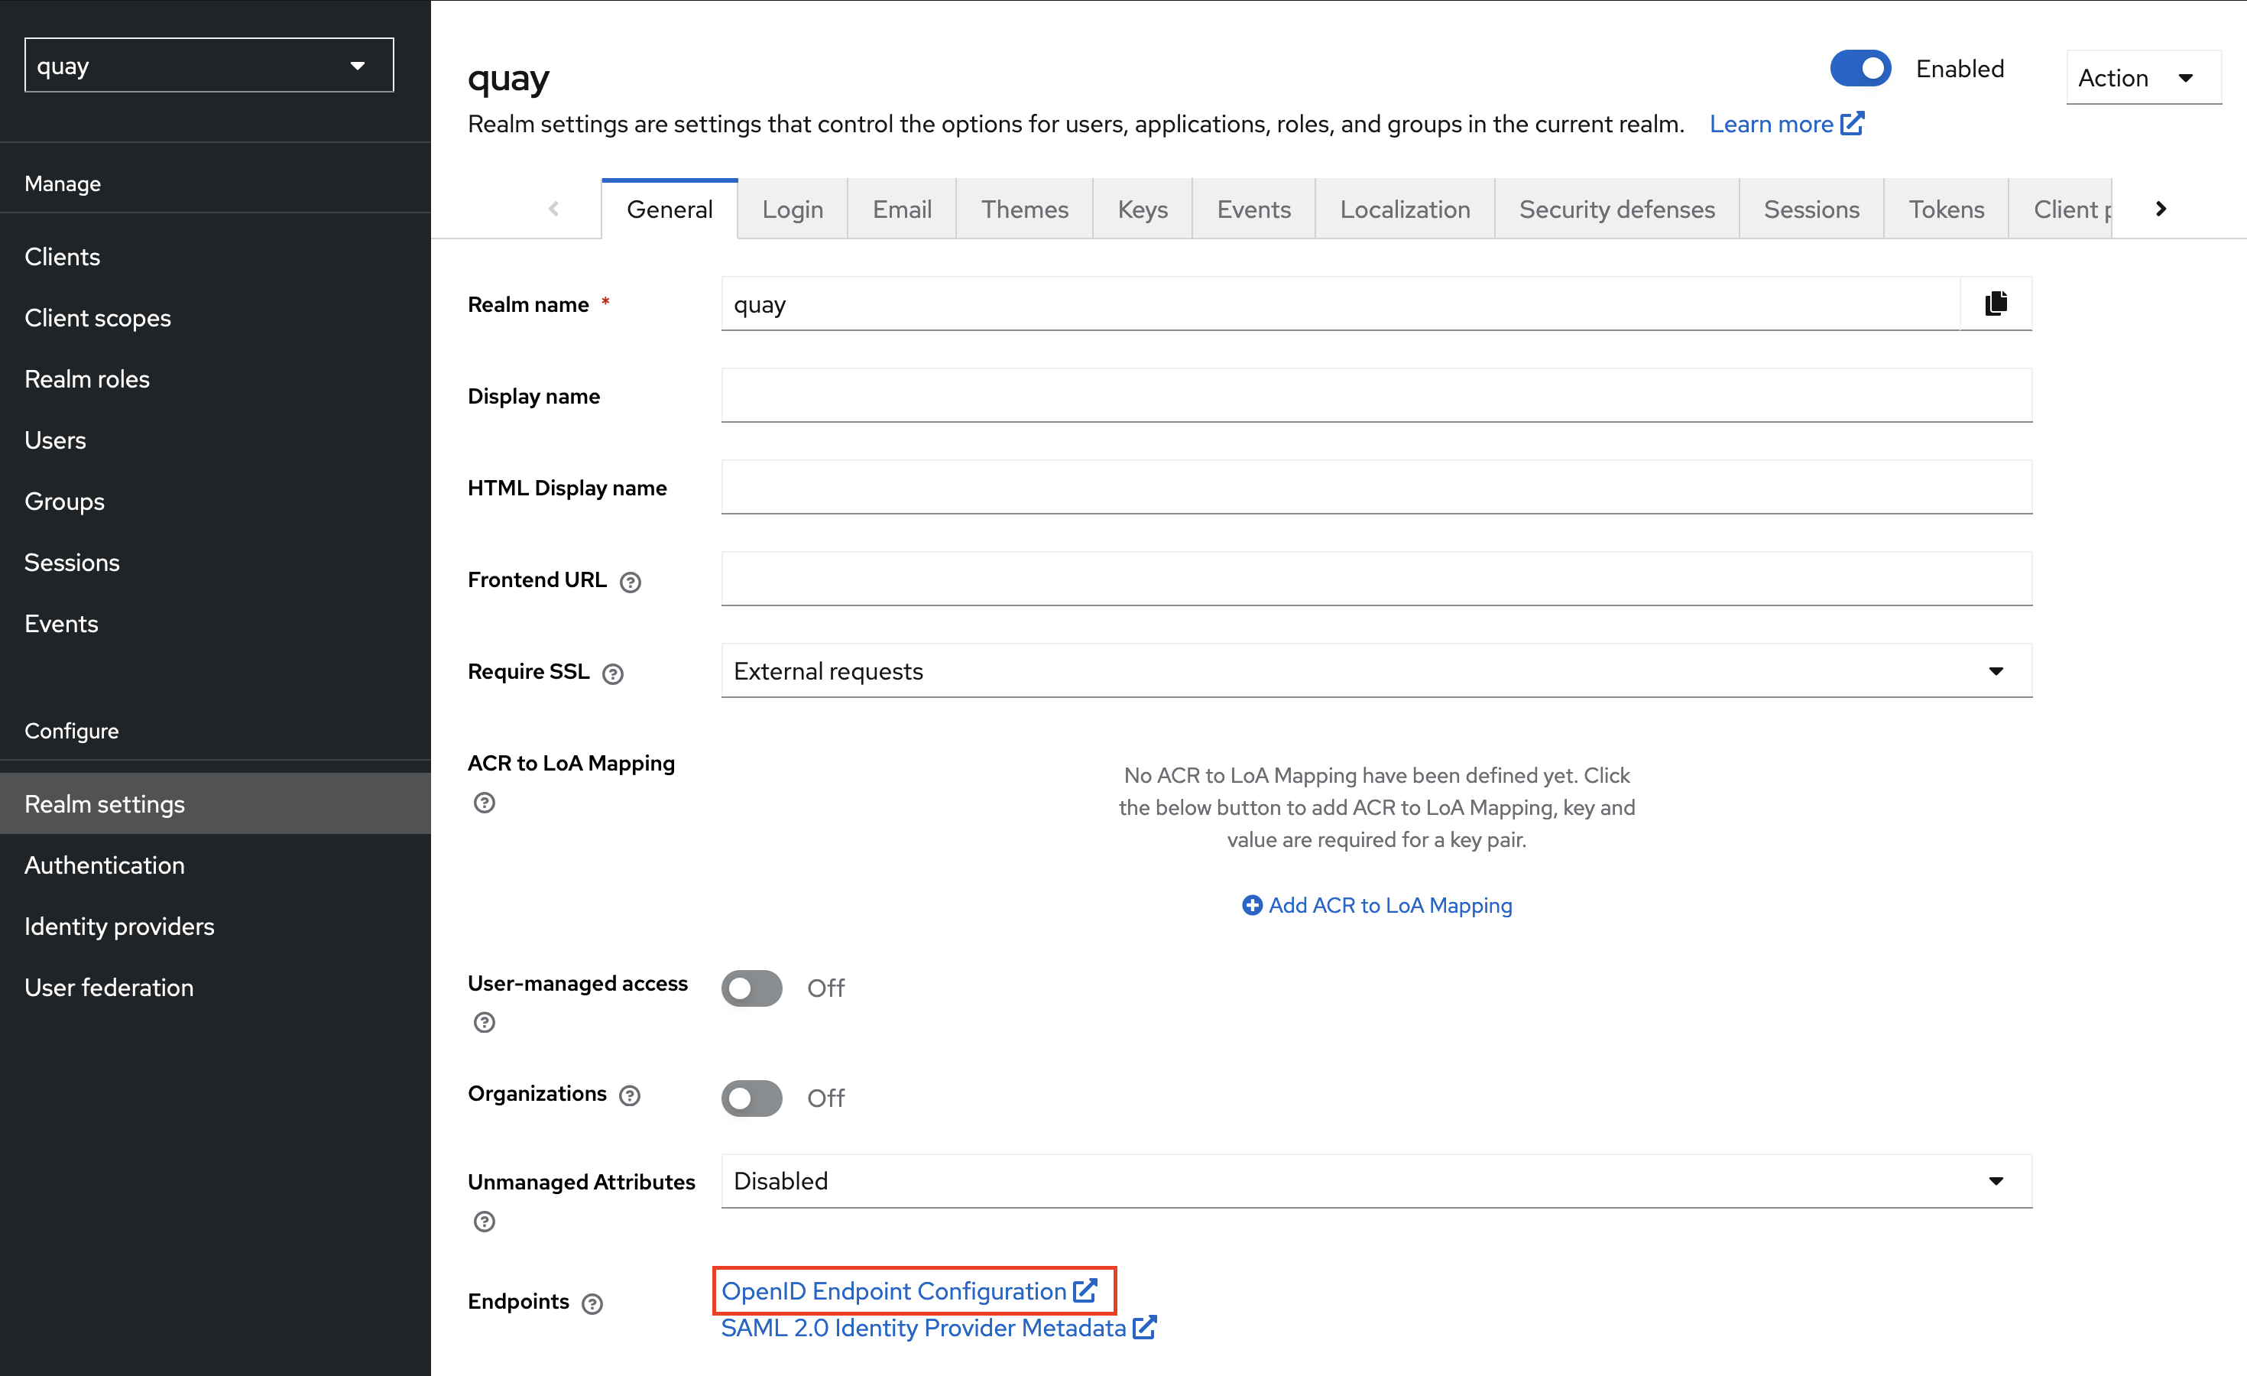Click Require SSL help icon
This screenshot has width=2247, height=1376.
pyautogui.click(x=613, y=674)
